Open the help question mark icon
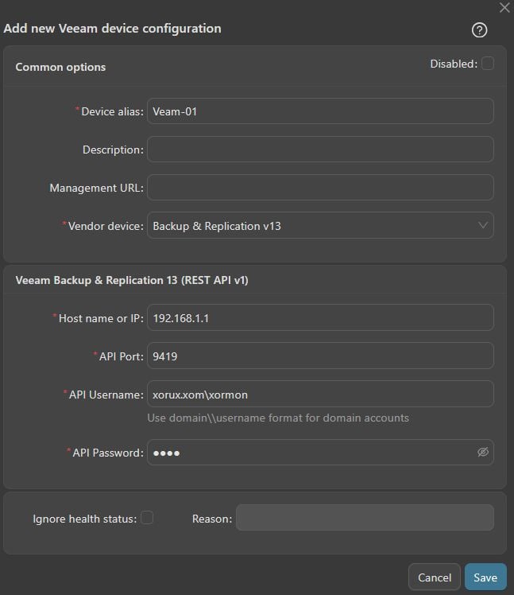 tap(479, 30)
